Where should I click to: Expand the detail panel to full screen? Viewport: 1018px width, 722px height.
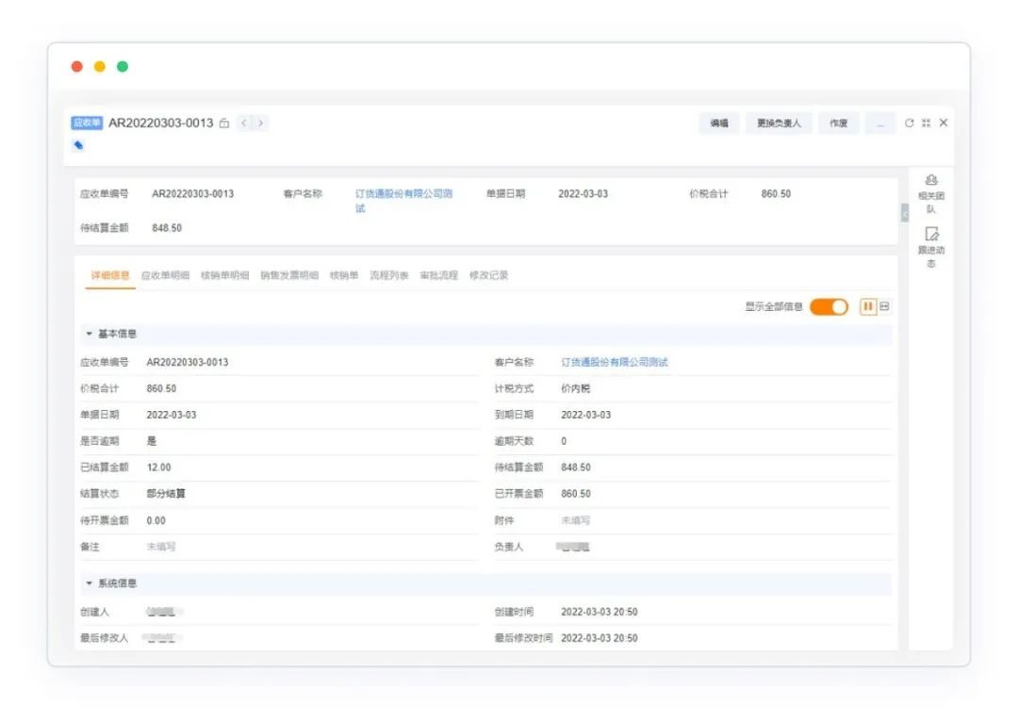pyautogui.click(x=926, y=123)
